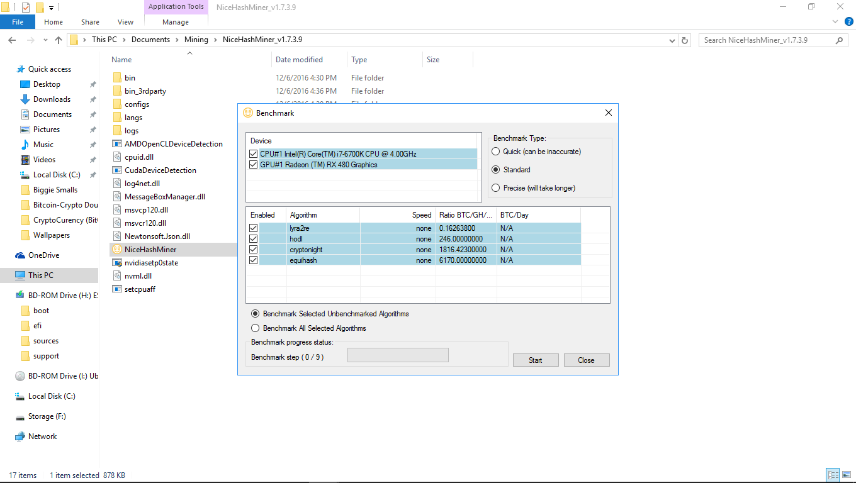This screenshot has width=856, height=483.
Task: Open Pictures from the sidebar icon
Action: 25,130
